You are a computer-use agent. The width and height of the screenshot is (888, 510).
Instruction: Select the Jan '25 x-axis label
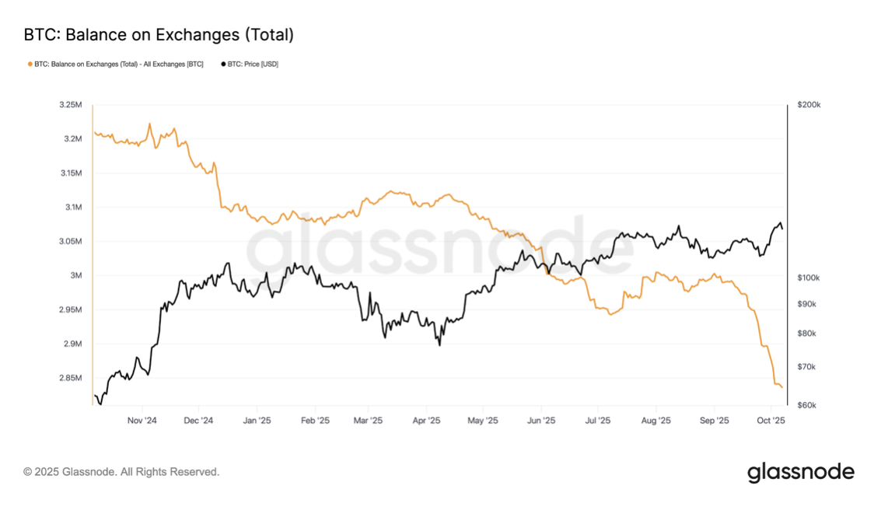[257, 421]
